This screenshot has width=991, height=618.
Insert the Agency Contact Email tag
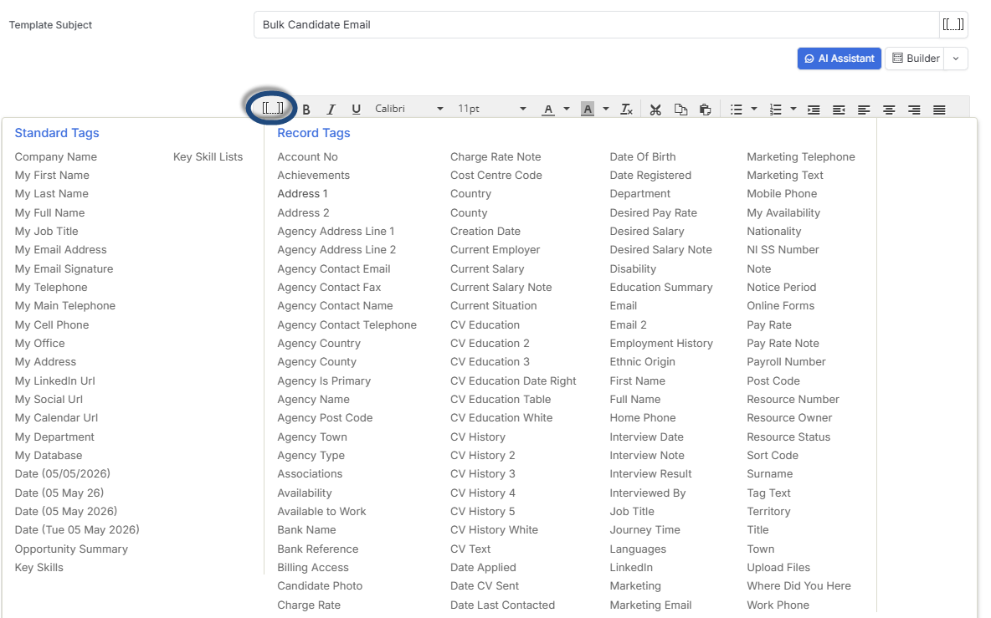tap(334, 269)
